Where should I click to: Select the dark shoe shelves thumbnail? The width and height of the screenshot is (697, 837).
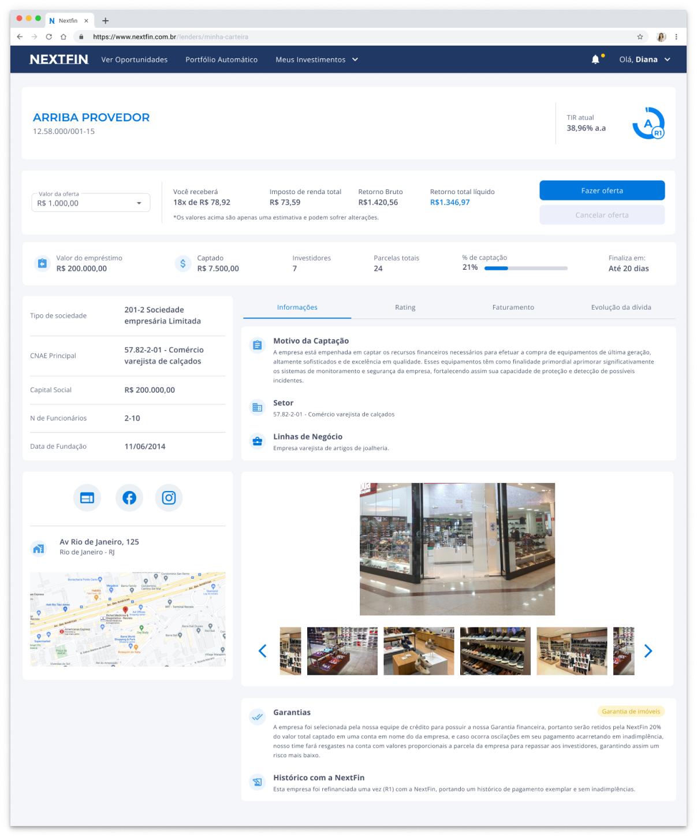click(495, 651)
